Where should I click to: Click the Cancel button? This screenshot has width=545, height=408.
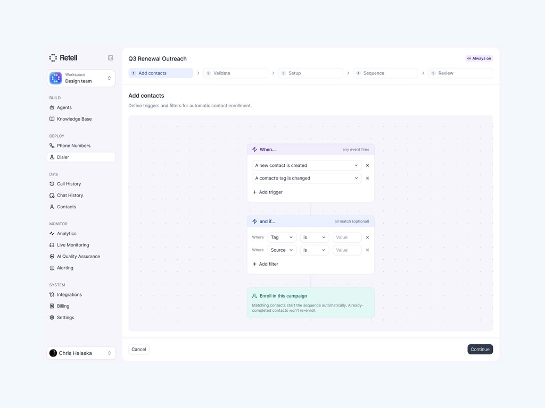pyautogui.click(x=139, y=350)
